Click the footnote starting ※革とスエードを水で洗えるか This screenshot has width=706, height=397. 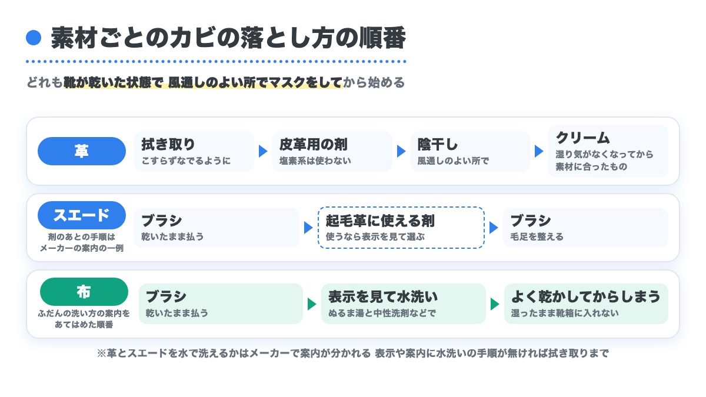tap(353, 353)
